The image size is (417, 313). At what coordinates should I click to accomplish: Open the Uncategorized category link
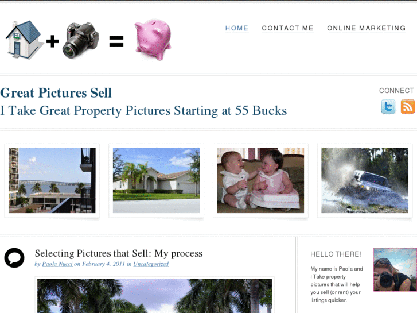pos(151,264)
